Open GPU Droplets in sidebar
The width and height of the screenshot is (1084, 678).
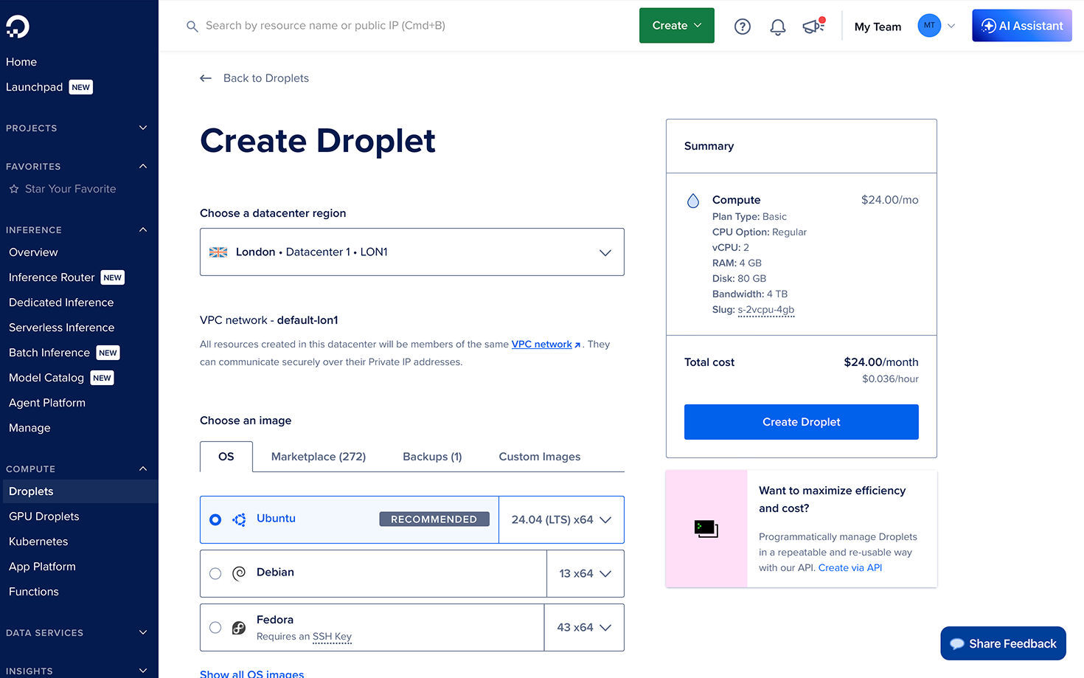[x=44, y=516]
